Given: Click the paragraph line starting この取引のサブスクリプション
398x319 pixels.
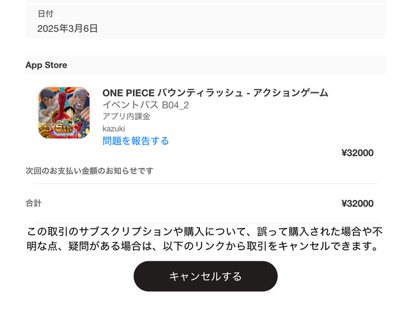Looking at the screenshot, I should click(x=205, y=232).
